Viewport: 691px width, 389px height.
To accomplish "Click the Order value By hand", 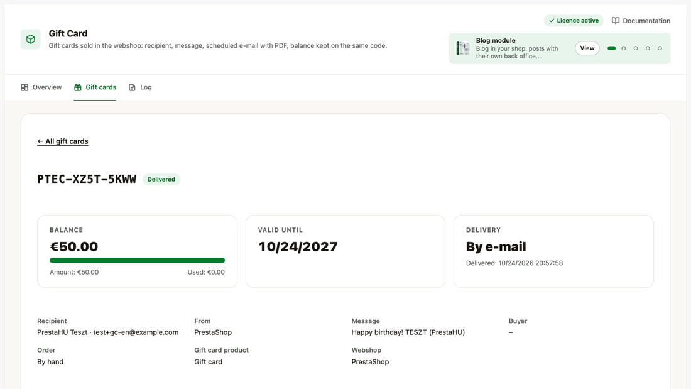I will pyautogui.click(x=50, y=361).
